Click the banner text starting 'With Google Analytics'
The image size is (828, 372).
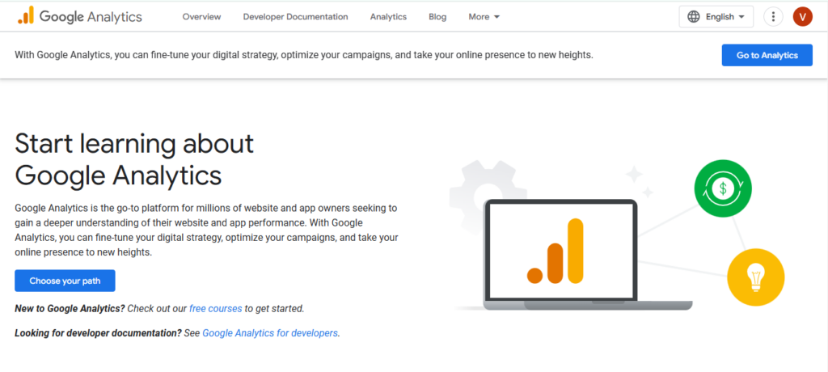(x=304, y=55)
